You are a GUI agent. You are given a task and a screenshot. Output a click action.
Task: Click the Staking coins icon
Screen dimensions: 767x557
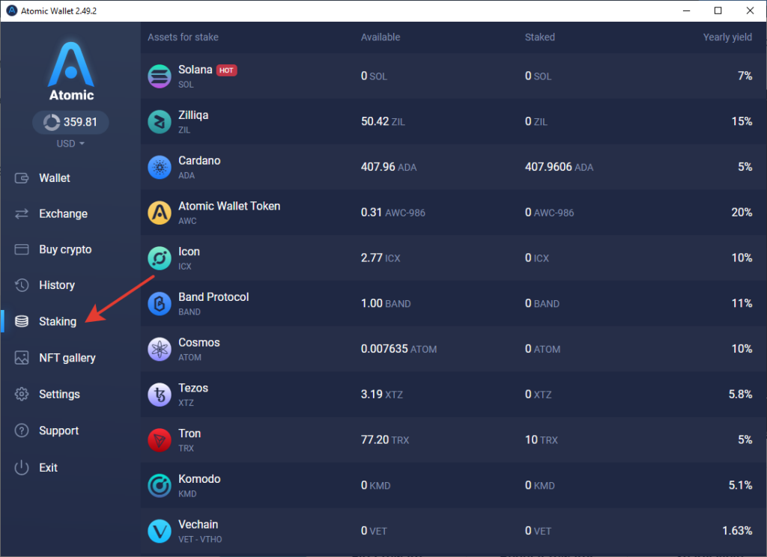(x=22, y=321)
